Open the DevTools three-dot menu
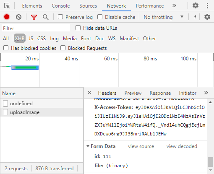The image size is (214, 174). pos(207,5)
